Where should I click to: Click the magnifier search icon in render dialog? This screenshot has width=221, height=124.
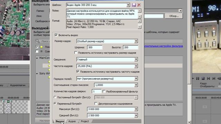point(38,41)
